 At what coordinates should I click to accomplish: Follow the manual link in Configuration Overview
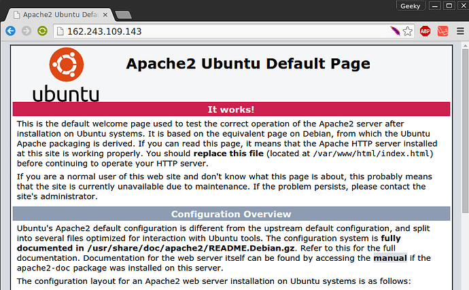(389, 258)
